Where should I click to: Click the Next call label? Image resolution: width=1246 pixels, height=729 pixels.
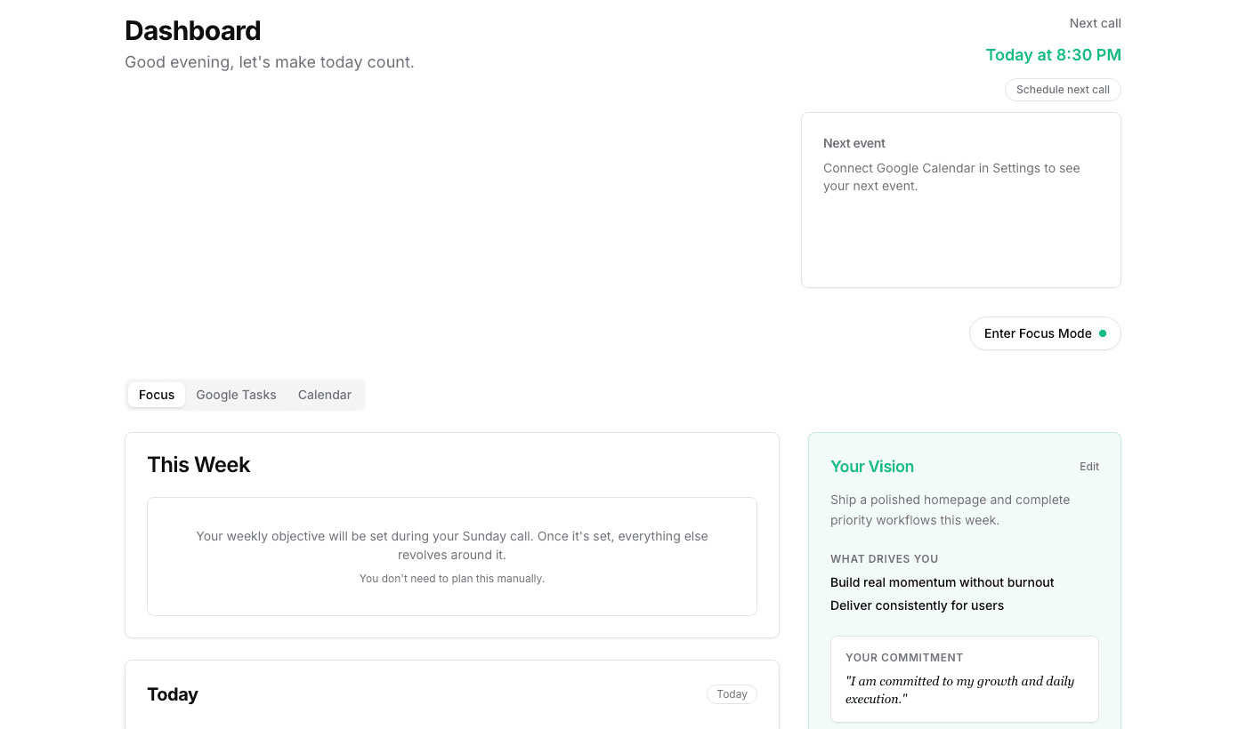(1095, 23)
